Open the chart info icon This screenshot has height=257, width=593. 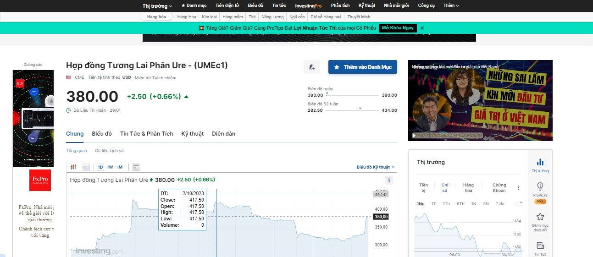point(389,180)
